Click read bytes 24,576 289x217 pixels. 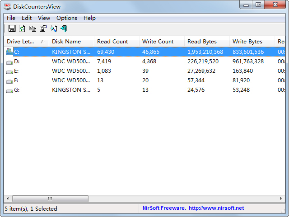point(196,90)
